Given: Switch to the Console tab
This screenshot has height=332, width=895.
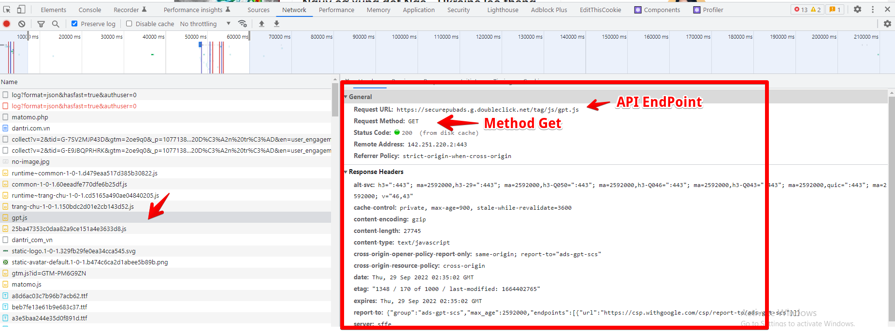Looking at the screenshot, I should coord(90,10).
